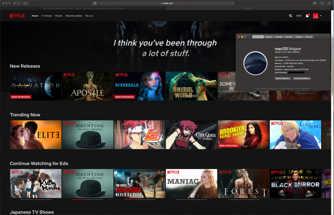
Task: Select Service tab in About This Mac
Action: (x=309, y=37)
